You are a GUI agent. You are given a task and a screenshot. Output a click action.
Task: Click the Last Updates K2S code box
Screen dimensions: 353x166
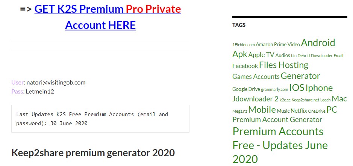(100, 119)
